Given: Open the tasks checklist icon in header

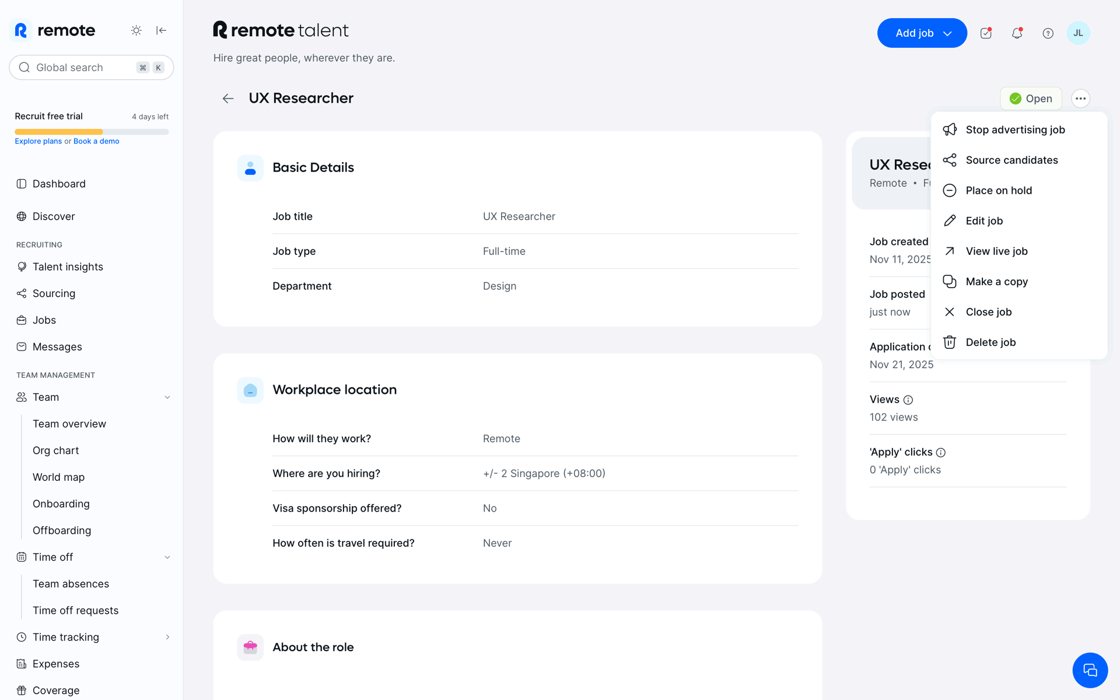Looking at the screenshot, I should click(x=986, y=33).
